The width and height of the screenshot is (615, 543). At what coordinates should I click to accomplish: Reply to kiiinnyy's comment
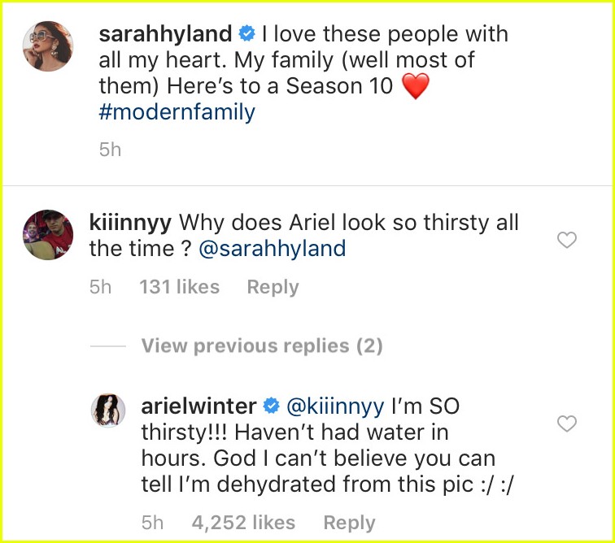tap(273, 287)
